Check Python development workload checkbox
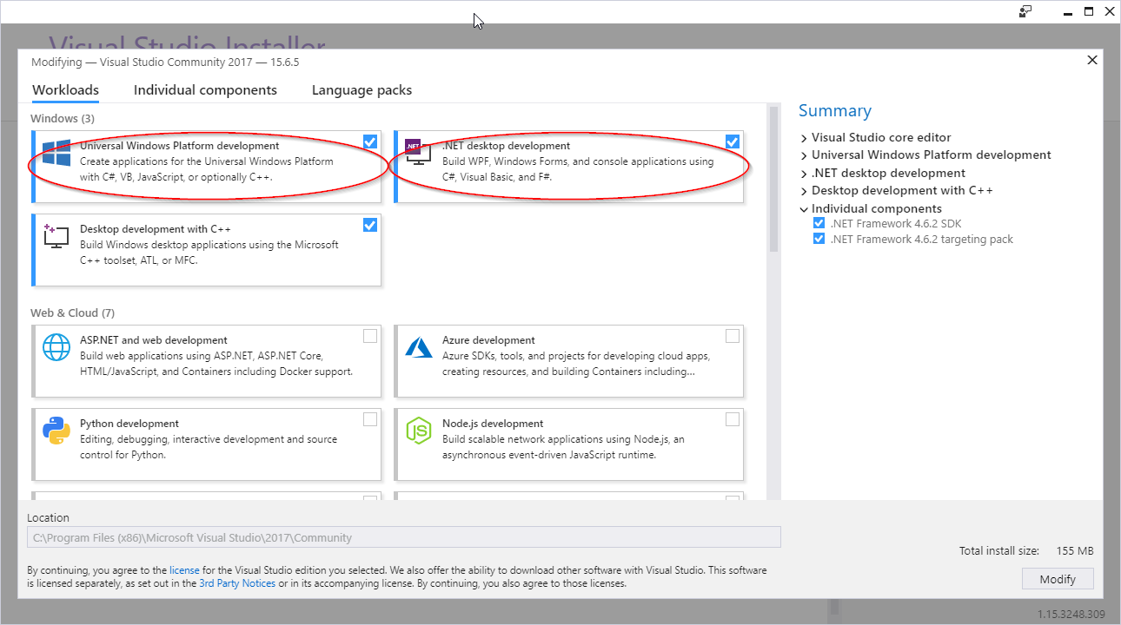 click(370, 419)
